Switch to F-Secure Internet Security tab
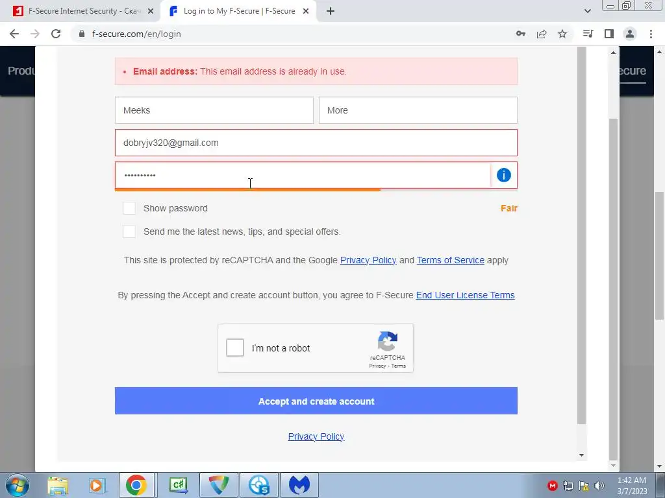Image resolution: width=665 pixels, height=498 pixels. pos(80,11)
